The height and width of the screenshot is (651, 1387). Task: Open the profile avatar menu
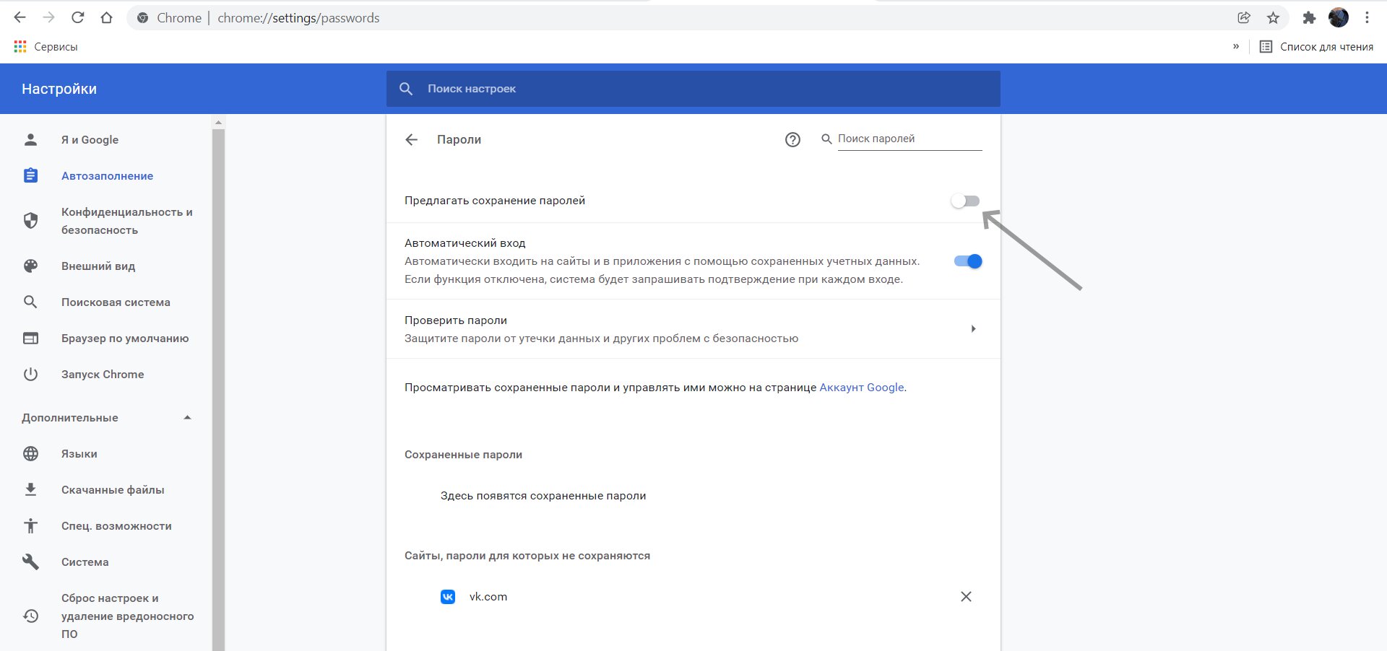1339,17
